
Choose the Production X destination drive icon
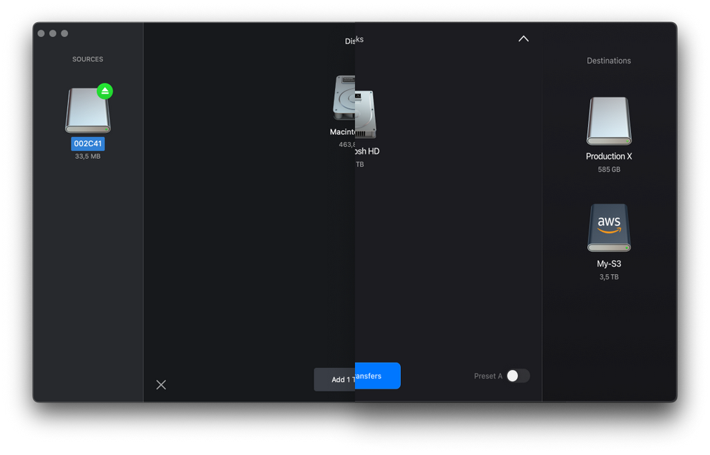[609, 121]
